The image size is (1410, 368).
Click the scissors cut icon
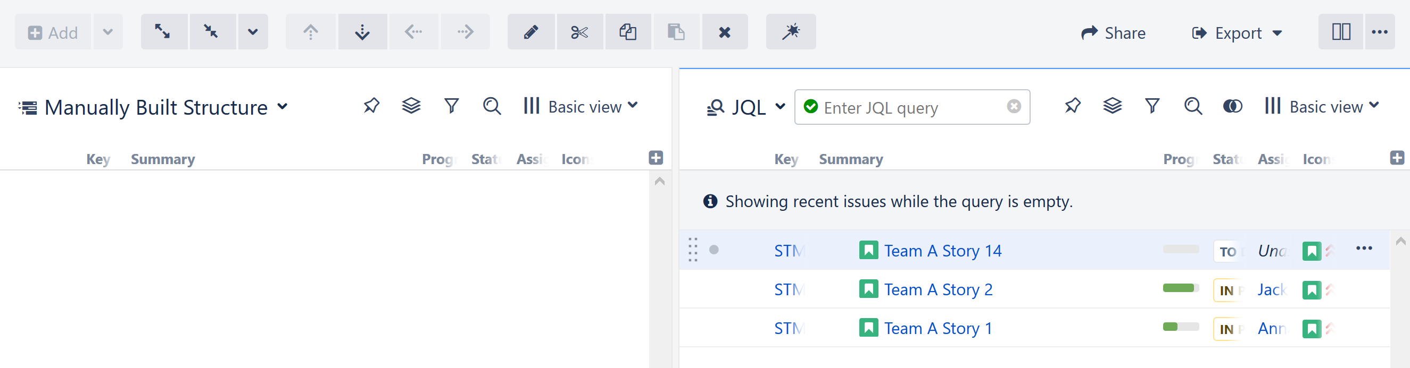pyautogui.click(x=579, y=32)
